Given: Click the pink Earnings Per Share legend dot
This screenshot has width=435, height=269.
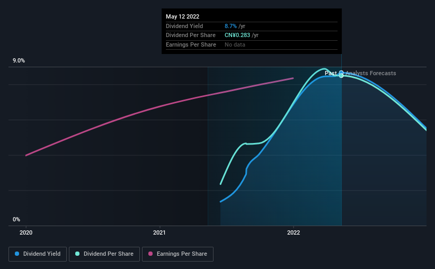Looking at the screenshot, I should tap(150, 254).
